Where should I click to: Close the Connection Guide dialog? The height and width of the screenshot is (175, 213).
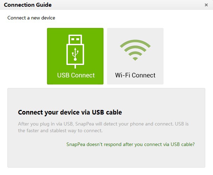click(x=206, y=5)
